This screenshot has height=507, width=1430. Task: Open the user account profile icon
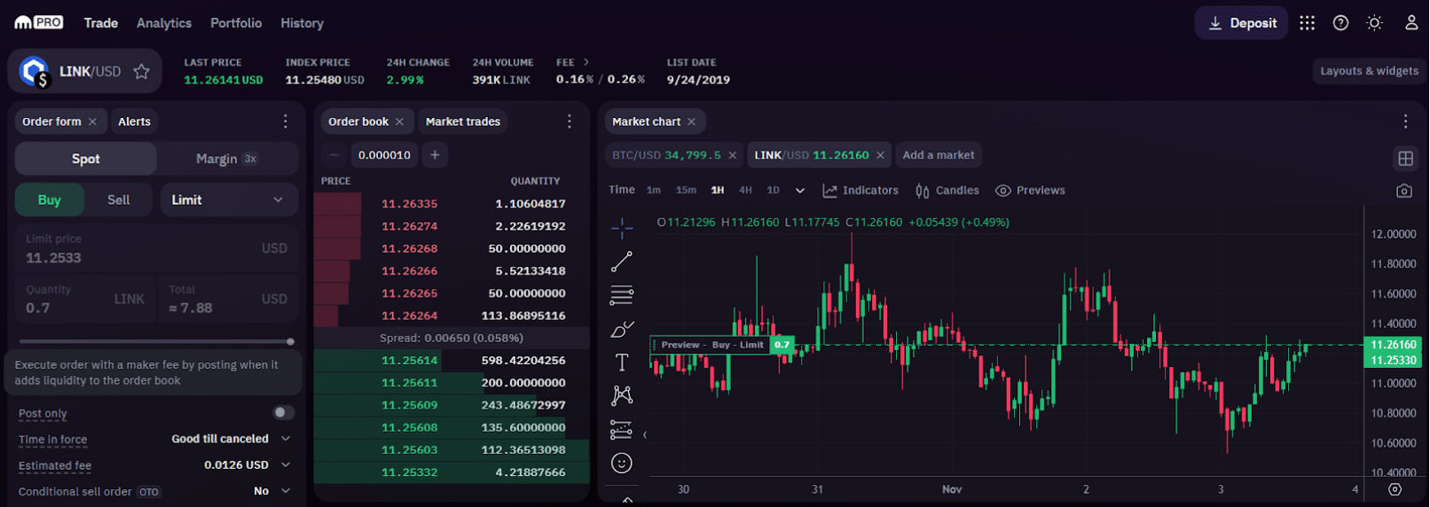(1410, 23)
